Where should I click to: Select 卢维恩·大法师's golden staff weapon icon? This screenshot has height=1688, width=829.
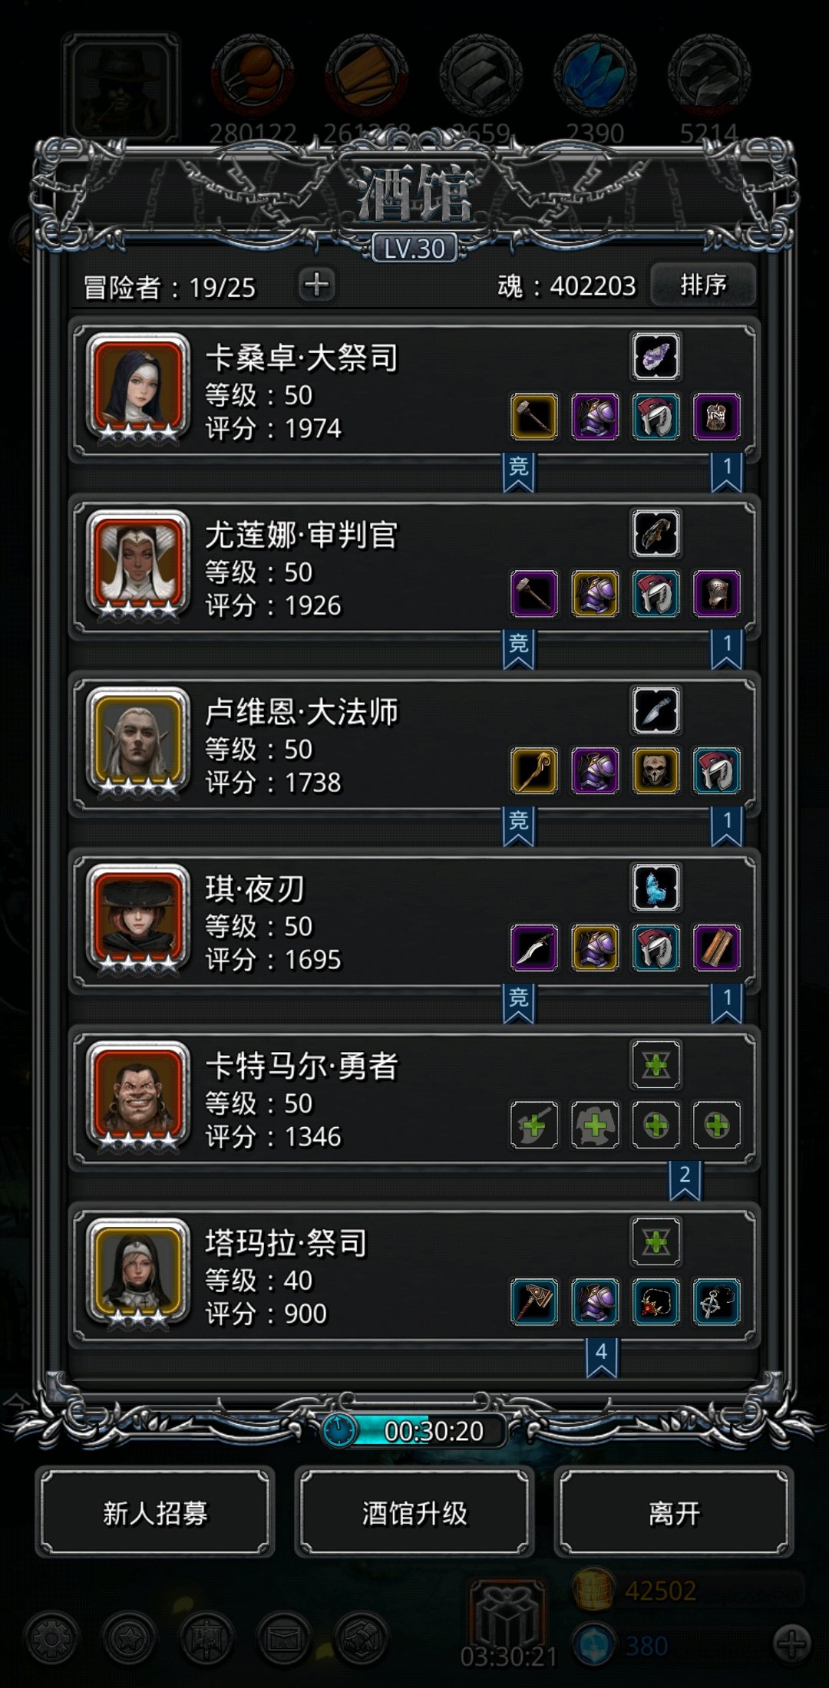tap(534, 770)
